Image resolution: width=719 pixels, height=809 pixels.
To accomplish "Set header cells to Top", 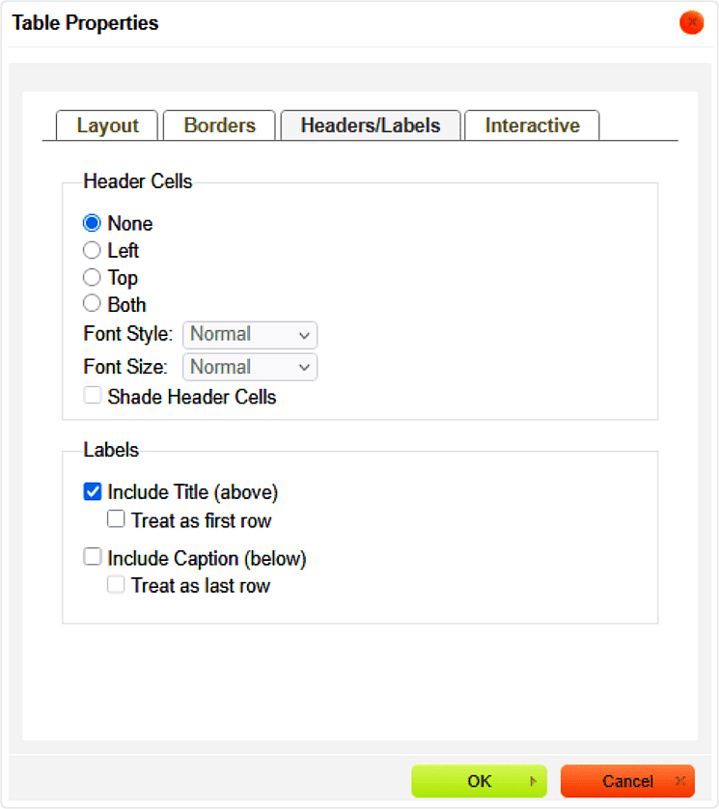I will 93,277.
